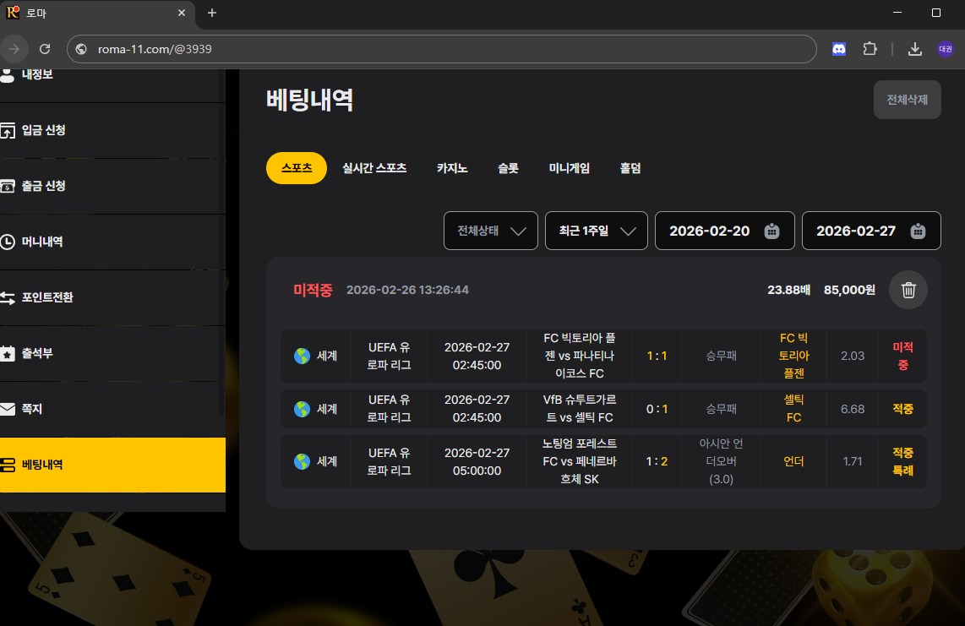965x626 pixels.
Task: Switch to the 실시간 스포츠 tab
Action: [x=374, y=168]
